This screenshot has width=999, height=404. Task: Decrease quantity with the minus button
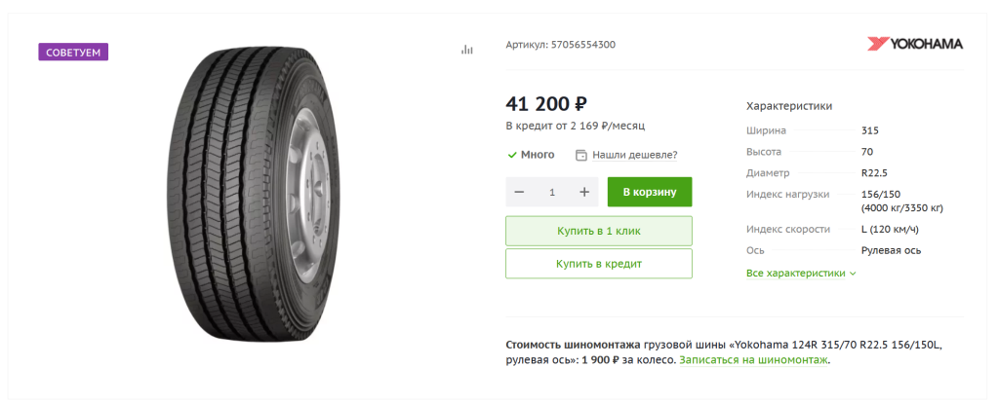click(x=519, y=192)
